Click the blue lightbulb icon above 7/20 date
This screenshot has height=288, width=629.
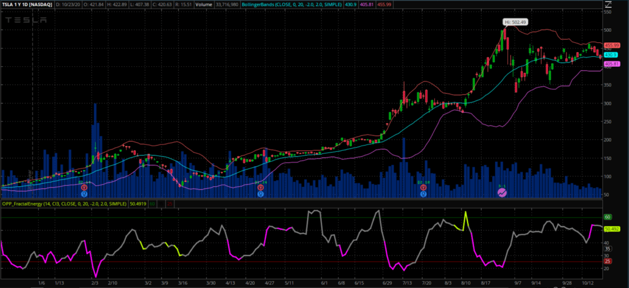(423, 194)
